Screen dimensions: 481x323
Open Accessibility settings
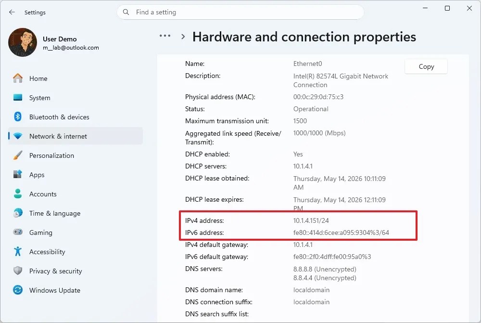coord(76,251)
